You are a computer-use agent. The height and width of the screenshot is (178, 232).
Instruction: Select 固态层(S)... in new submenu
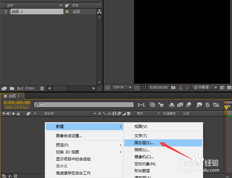point(163,143)
